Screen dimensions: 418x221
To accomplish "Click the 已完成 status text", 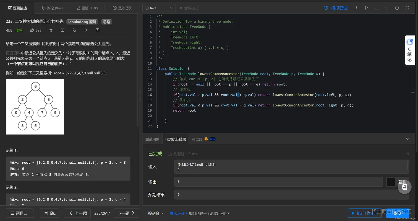I will pos(155,154).
